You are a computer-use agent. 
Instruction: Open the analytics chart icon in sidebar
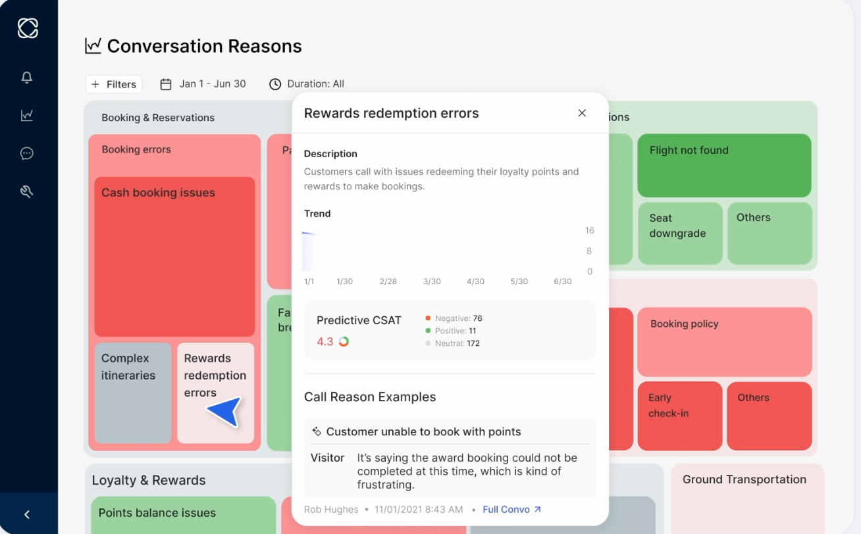point(27,115)
